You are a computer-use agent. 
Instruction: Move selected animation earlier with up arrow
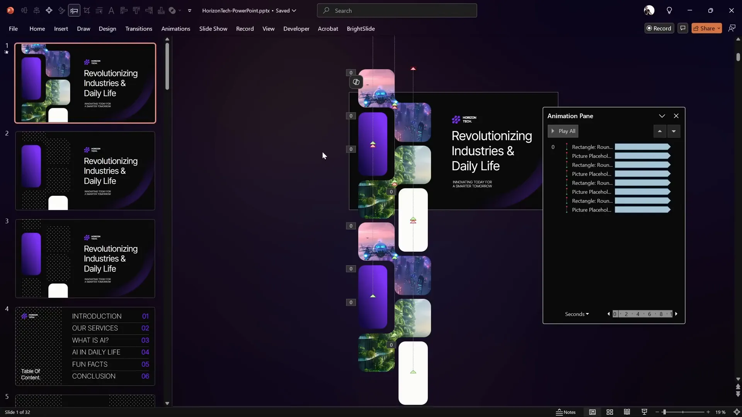659,131
